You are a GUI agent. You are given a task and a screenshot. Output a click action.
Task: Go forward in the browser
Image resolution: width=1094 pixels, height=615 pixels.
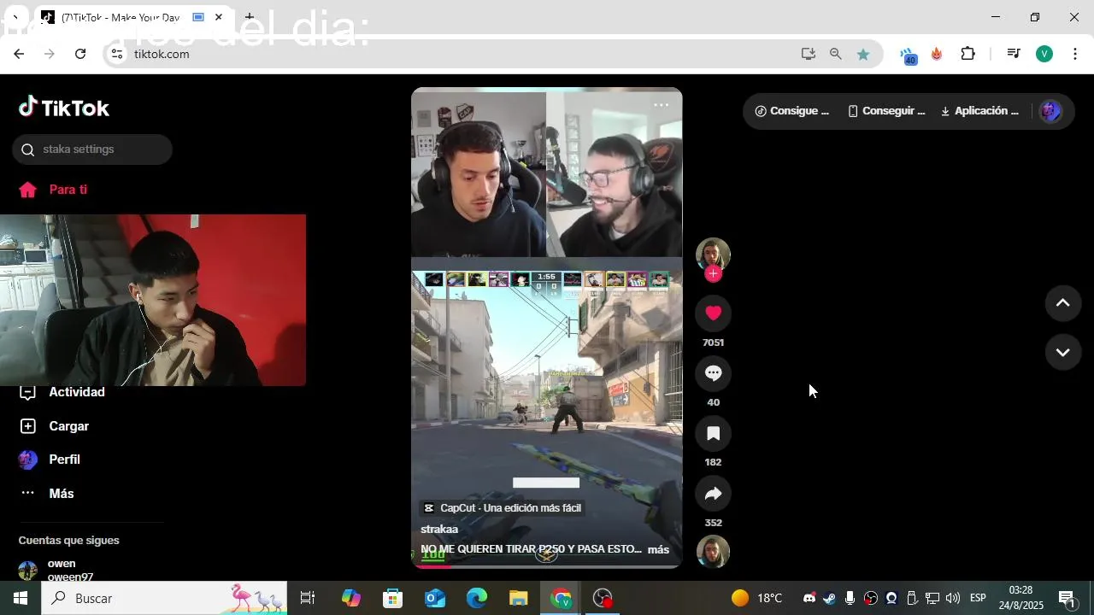(x=50, y=54)
